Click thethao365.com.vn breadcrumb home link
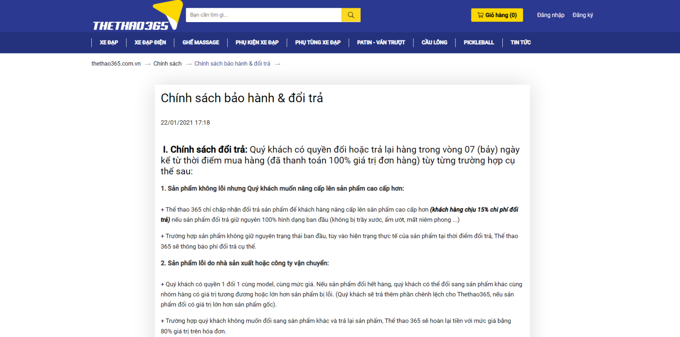This screenshot has width=680, height=337. click(116, 64)
